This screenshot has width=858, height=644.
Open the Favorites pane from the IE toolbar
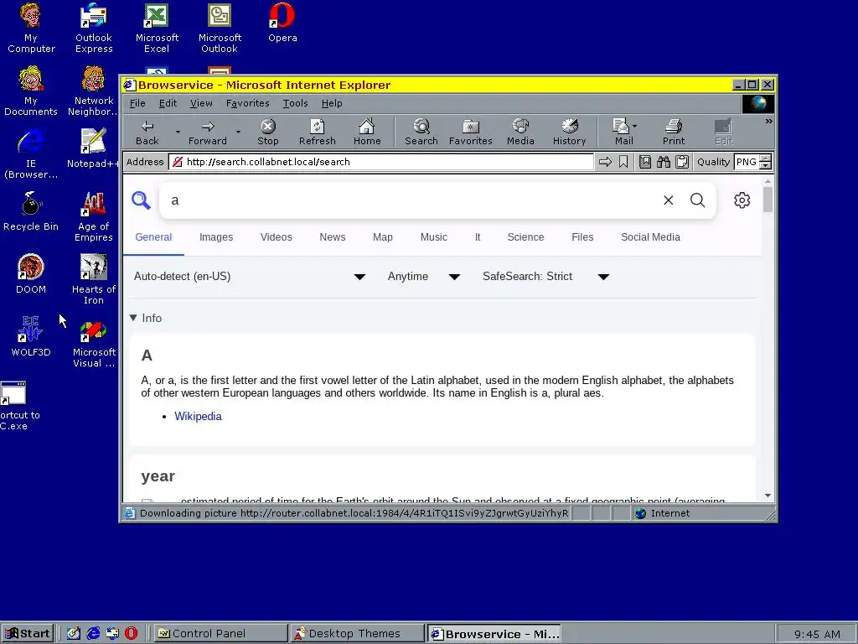click(x=471, y=132)
